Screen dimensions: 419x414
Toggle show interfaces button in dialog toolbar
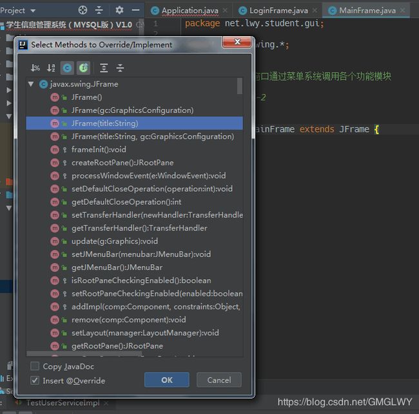point(83,68)
